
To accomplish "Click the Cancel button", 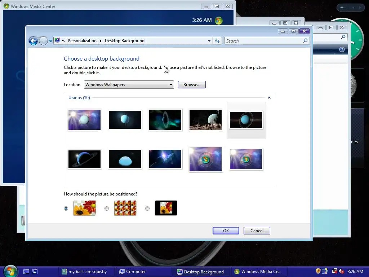I will coord(257,230).
